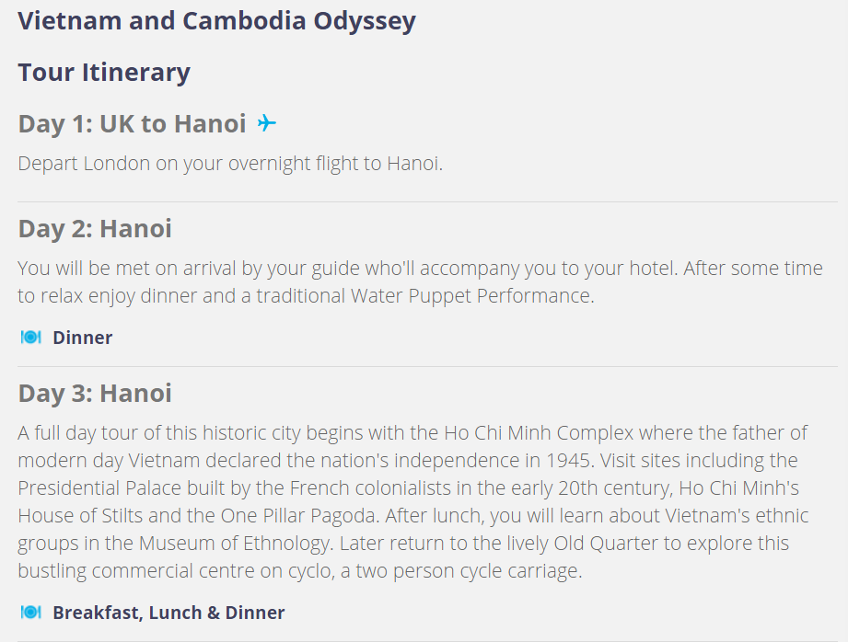The height and width of the screenshot is (642, 848).
Task: Click the divider line above Day 3 heading
Action: click(x=427, y=366)
